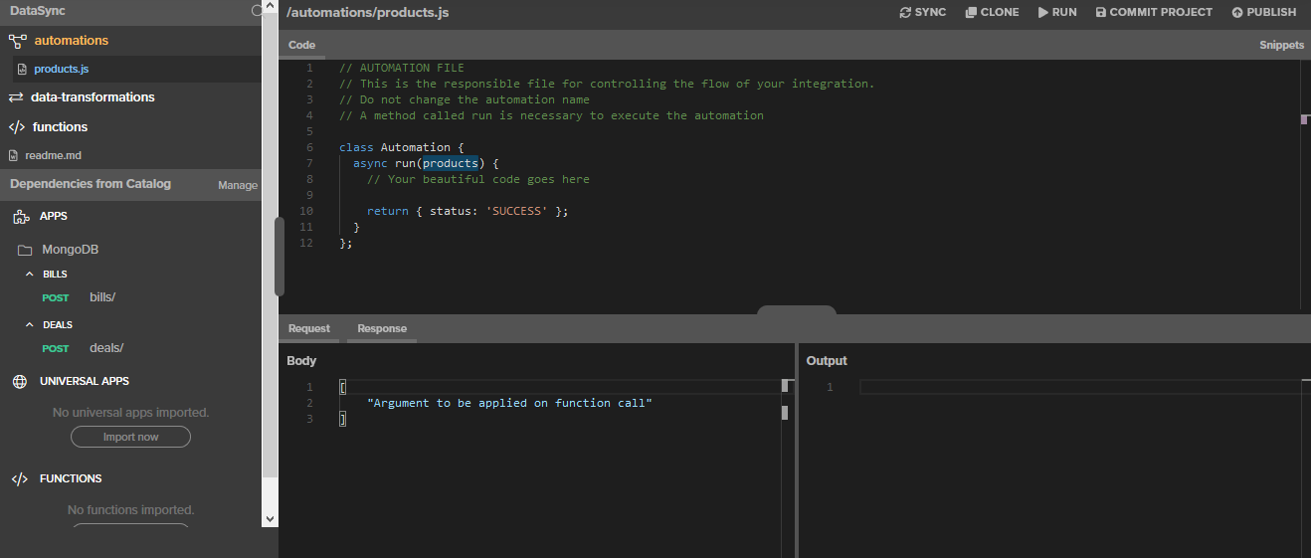
Task: Run the automation with the play icon
Action: (x=1043, y=13)
